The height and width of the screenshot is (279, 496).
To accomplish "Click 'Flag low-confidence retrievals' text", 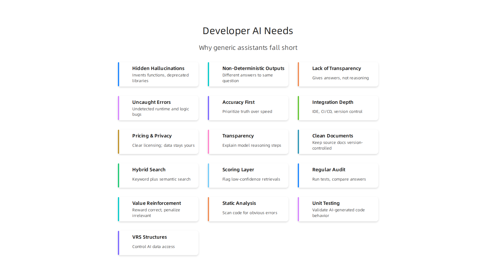I will [251, 179].
